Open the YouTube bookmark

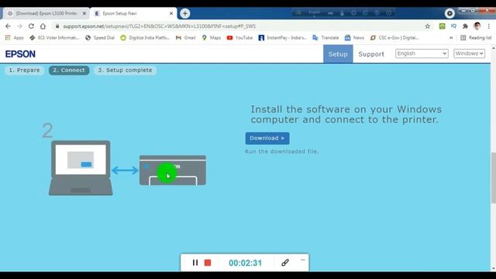(x=239, y=38)
